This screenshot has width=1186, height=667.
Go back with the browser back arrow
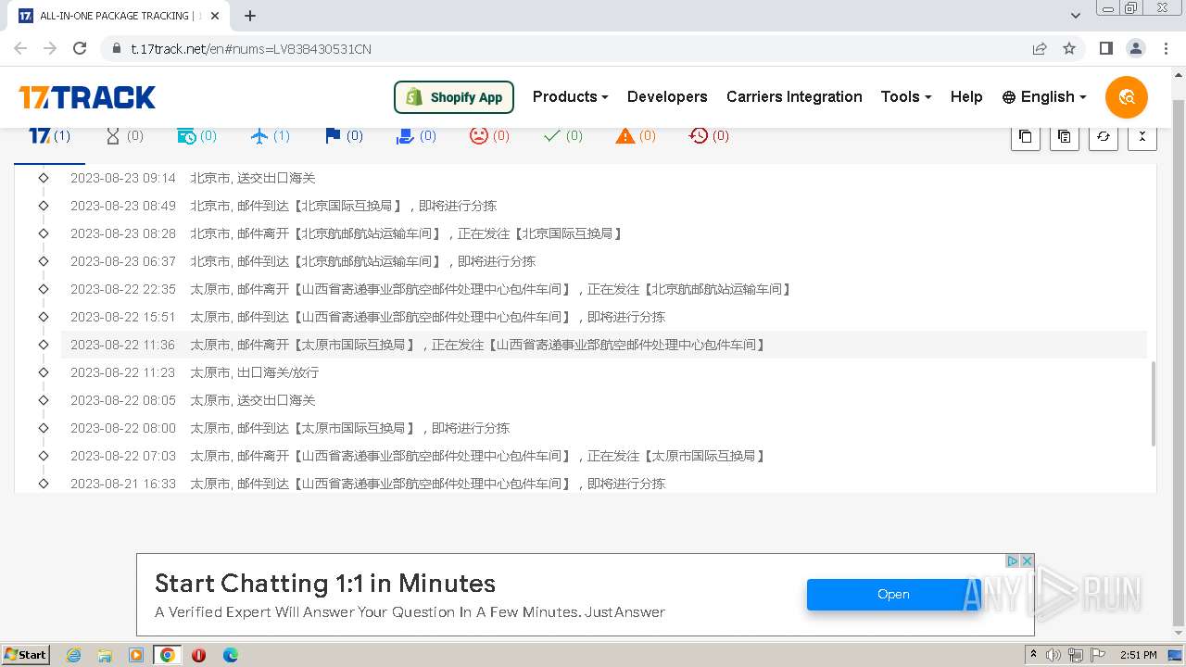[20, 48]
